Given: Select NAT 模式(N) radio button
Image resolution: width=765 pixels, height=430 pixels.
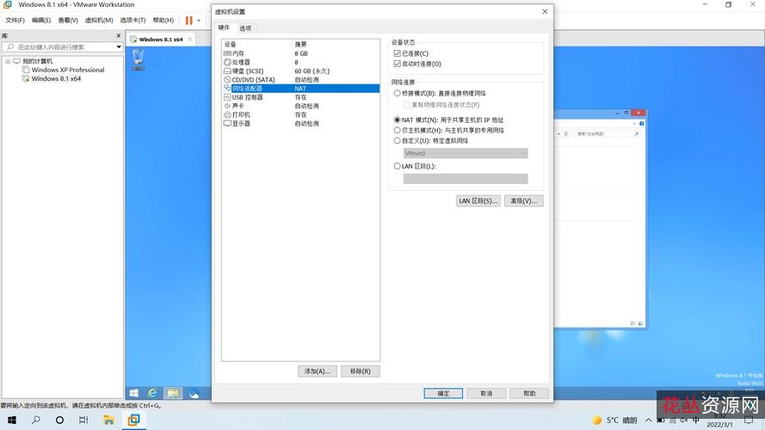Looking at the screenshot, I should click(x=398, y=120).
